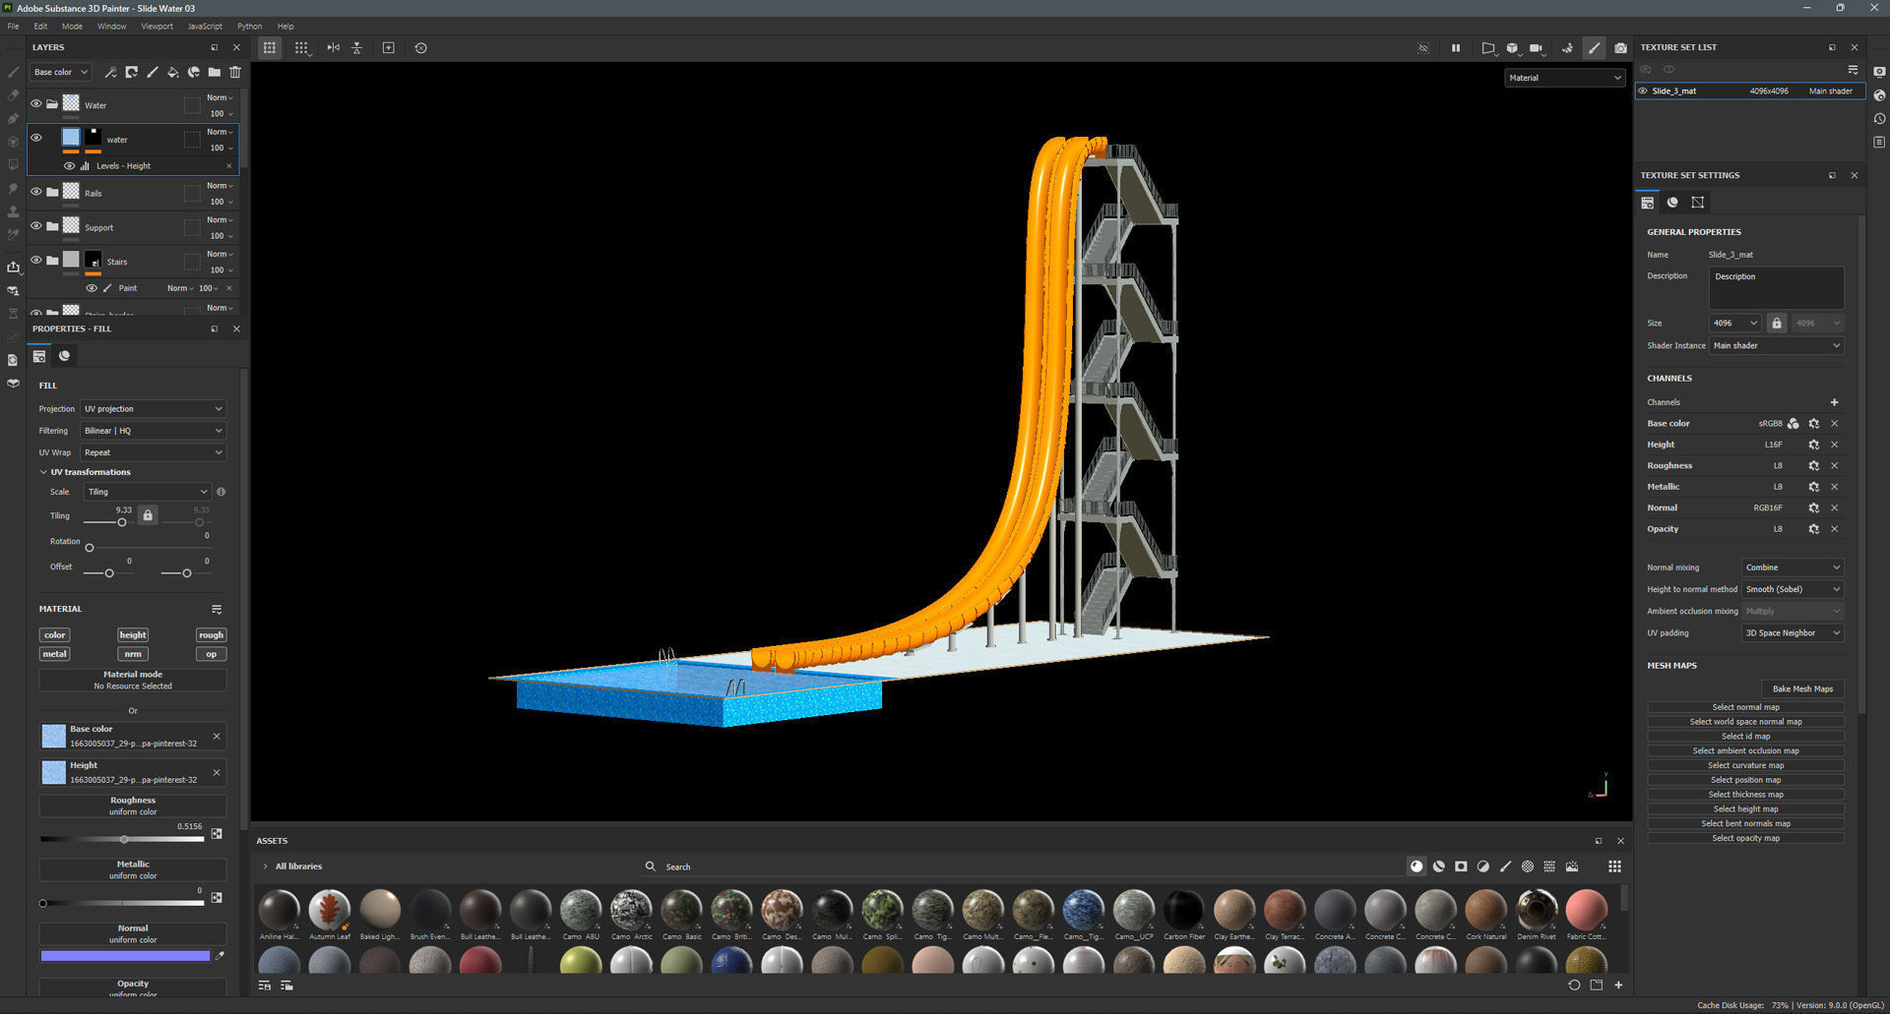Image resolution: width=1890 pixels, height=1014 pixels.
Task: Toggle visibility of the Paint effect
Action: point(91,288)
